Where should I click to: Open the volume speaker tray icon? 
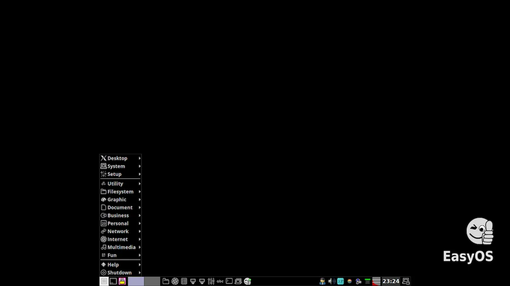[x=331, y=281]
